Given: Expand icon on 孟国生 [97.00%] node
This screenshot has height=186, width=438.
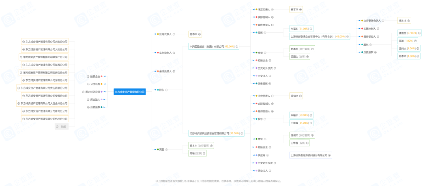Looking at the screenshot, I should [419, 33].
